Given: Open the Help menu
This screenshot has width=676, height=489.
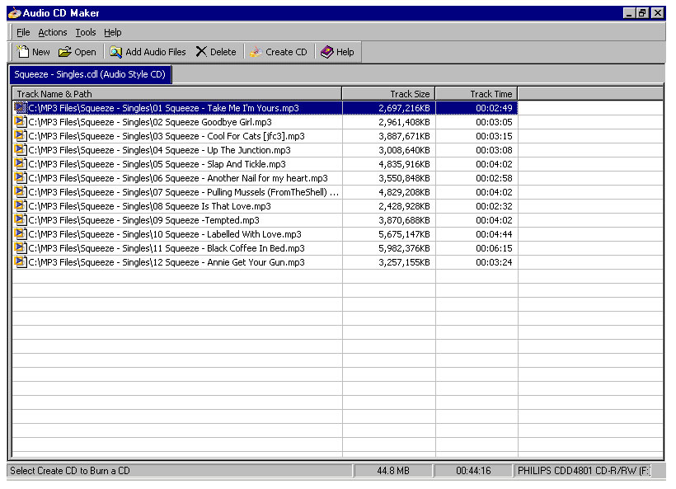Looking at the screenshot, I should (113, 32).
